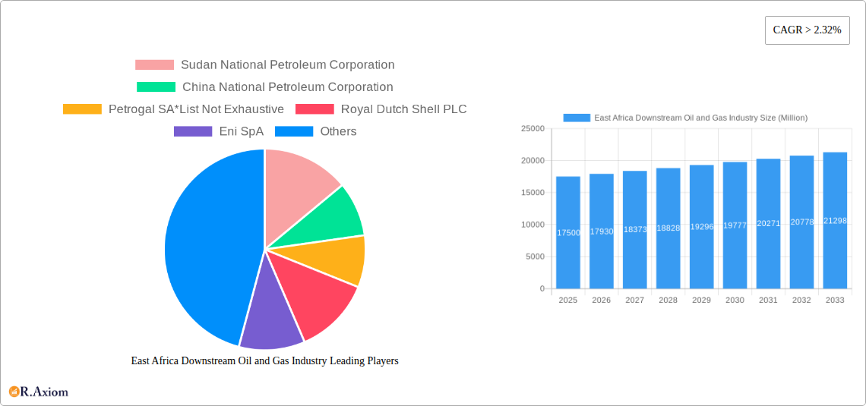
Task: Click the 2032 bar labeled 20778
Action: pos(802,222)
